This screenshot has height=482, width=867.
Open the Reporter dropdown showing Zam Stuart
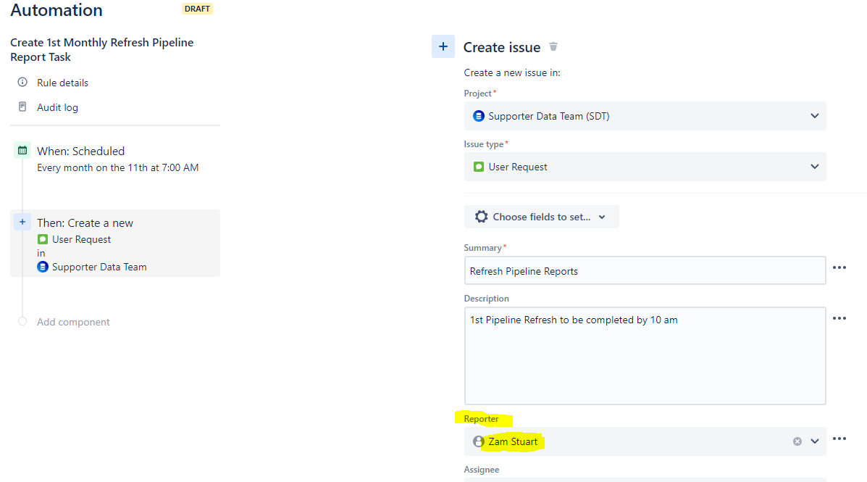pos(645,441)
